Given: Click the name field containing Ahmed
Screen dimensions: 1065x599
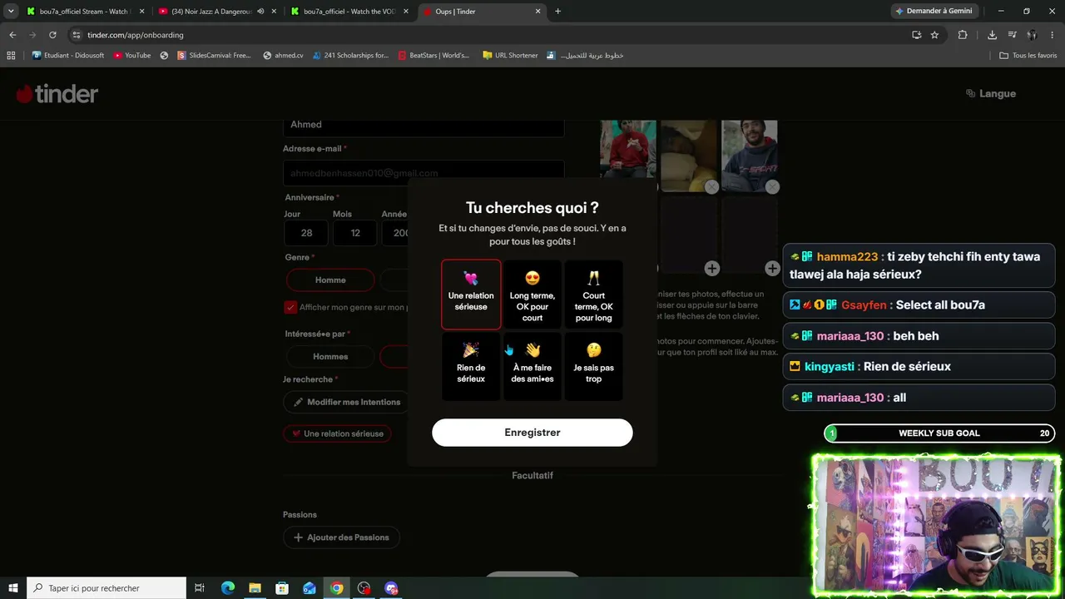Looking at the screenshot, I should [424, 125].
